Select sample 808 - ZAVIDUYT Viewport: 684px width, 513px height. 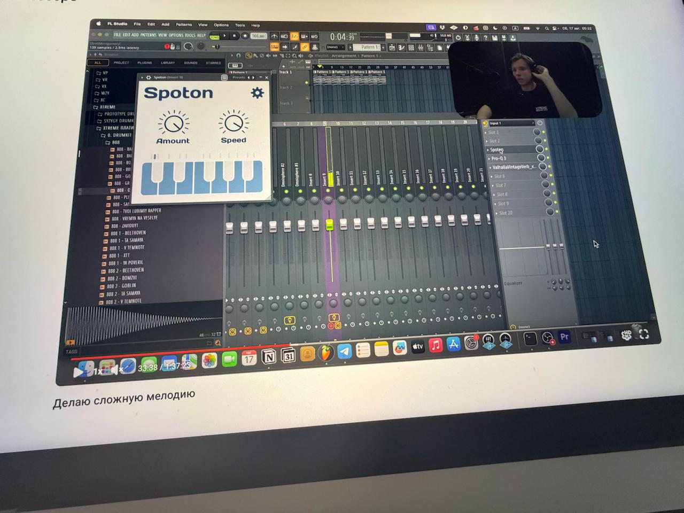[x=125, y=226]
